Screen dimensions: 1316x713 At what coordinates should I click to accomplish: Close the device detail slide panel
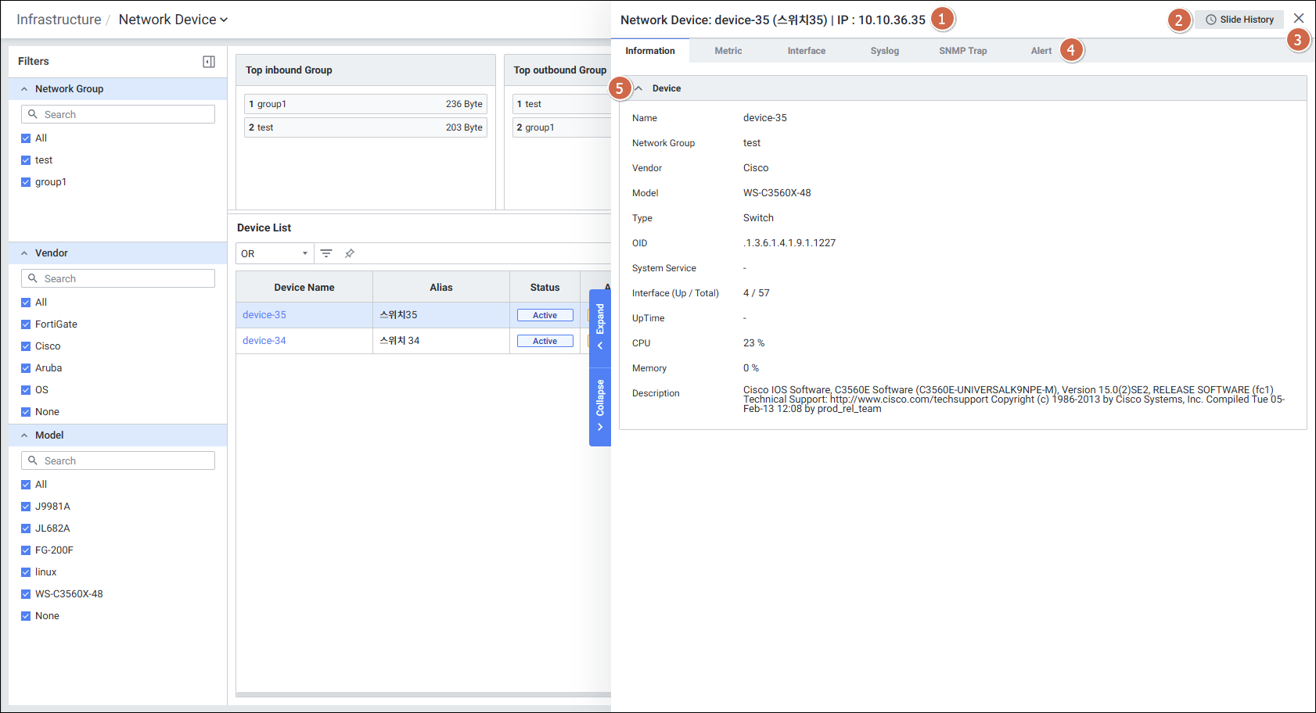pos(1299,18)
